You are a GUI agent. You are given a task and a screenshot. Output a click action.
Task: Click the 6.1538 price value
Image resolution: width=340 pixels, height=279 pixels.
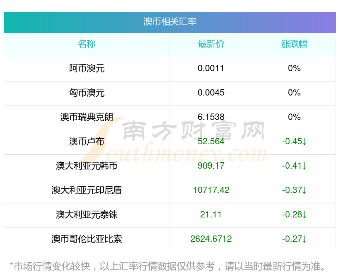(211, 117)
